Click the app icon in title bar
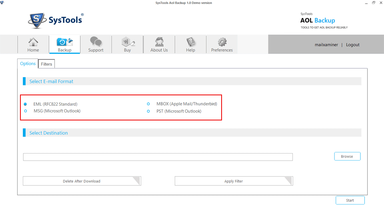 pos(2,3)
